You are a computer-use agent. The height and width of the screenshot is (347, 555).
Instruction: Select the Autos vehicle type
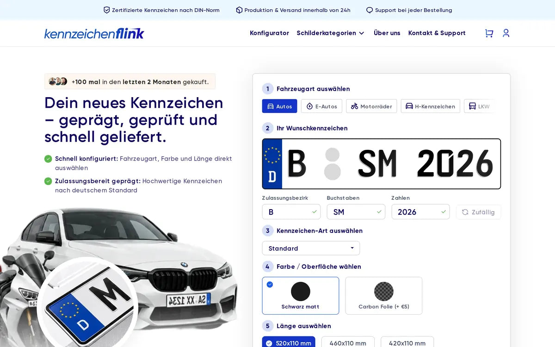pyautogui.click(x=280, y=106)
